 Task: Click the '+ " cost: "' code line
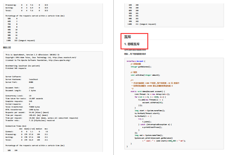pos(164,141)
